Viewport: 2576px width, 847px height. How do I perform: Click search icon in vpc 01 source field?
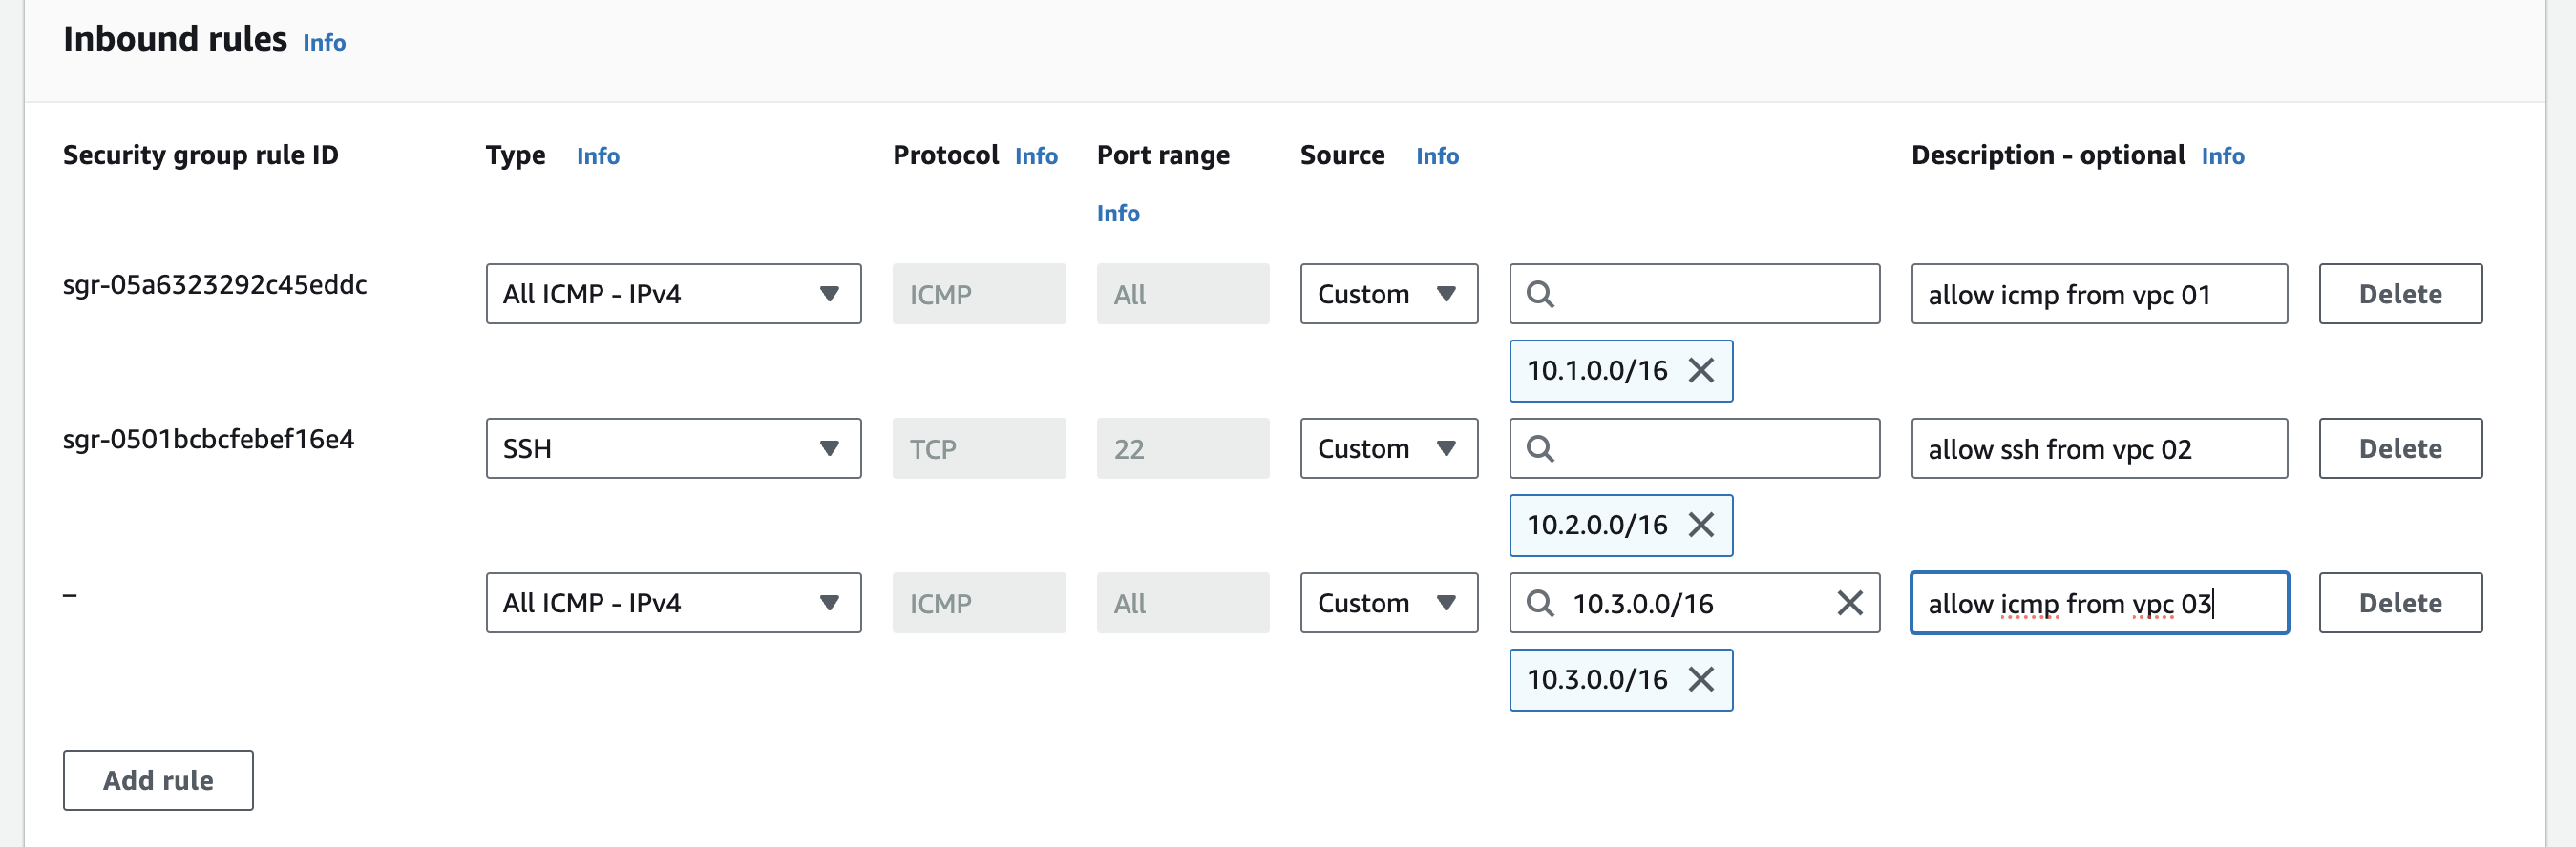click(1540, 295)
